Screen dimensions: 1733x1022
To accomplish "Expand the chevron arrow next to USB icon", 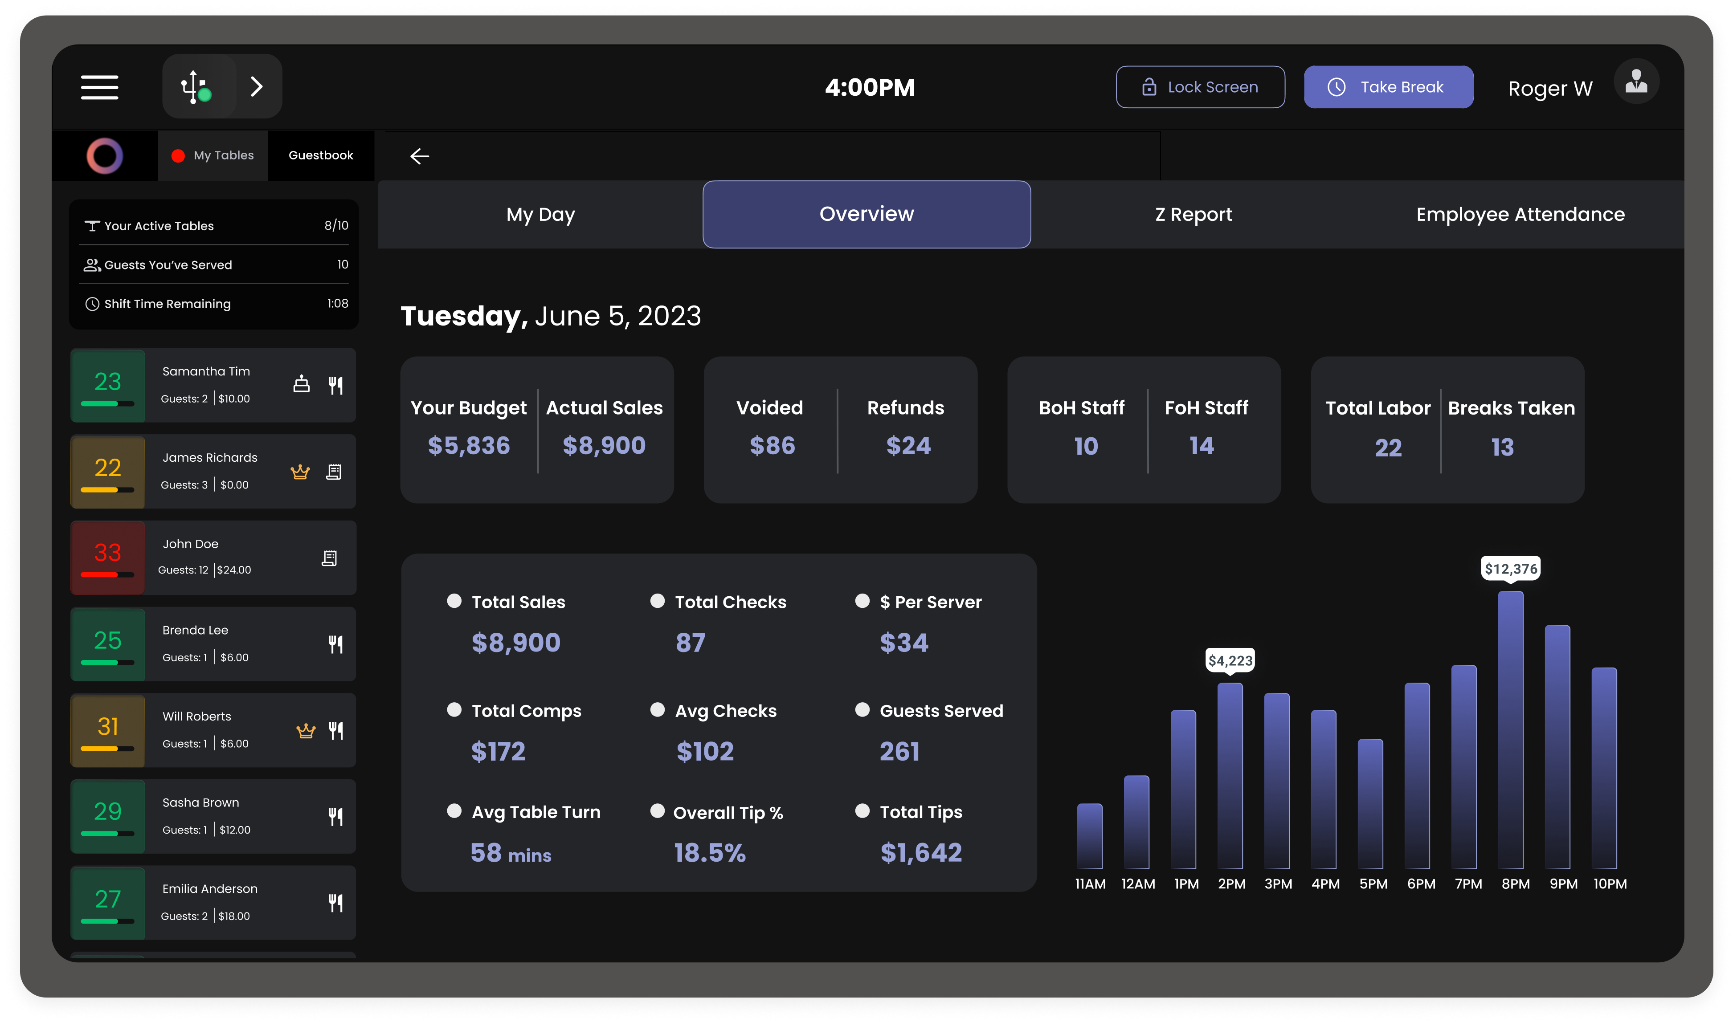I will (257, 87).
